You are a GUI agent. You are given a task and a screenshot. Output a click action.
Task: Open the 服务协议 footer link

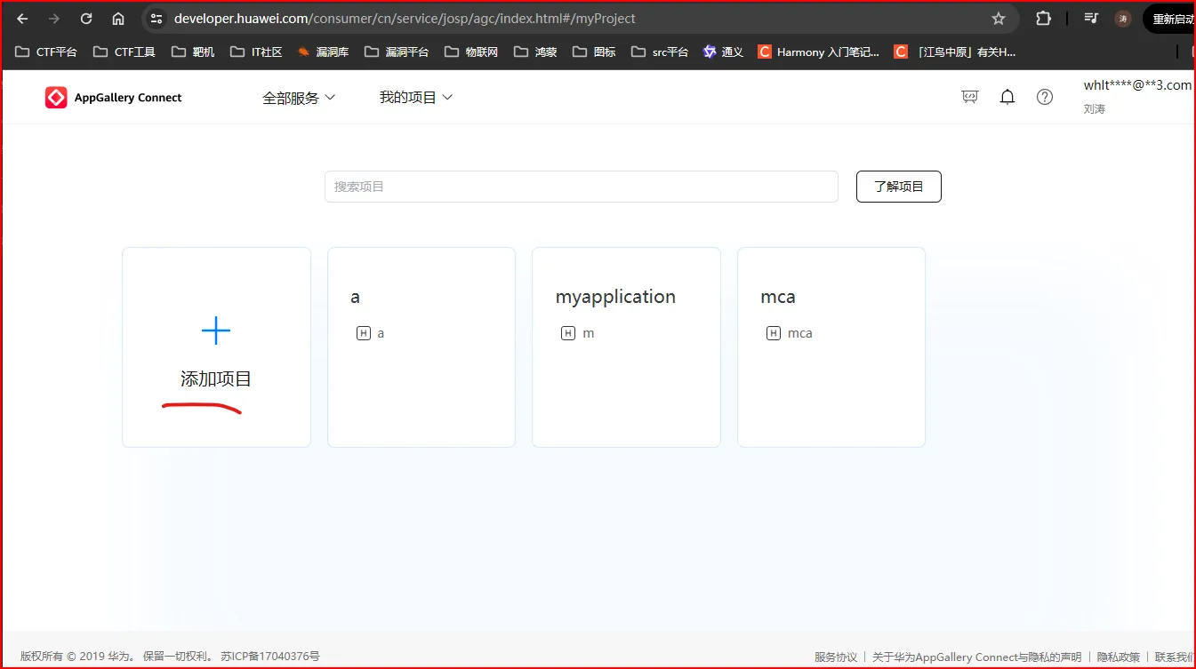tap(836, 657)
